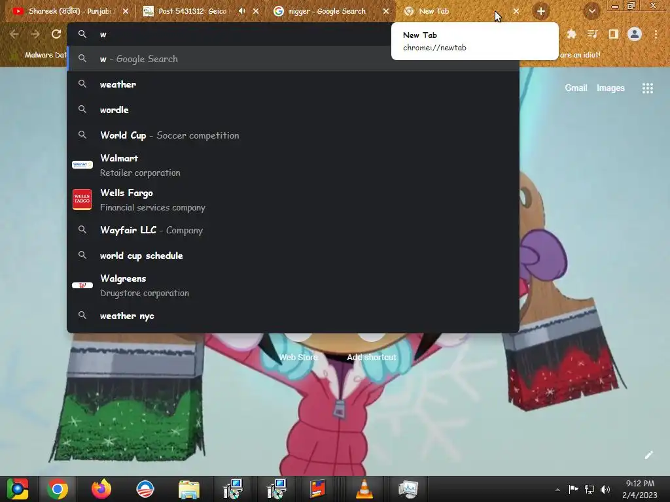The image size is (670, 502).
Task: Click the Walmart logo thumbnail
Action: tap(82, 165)
